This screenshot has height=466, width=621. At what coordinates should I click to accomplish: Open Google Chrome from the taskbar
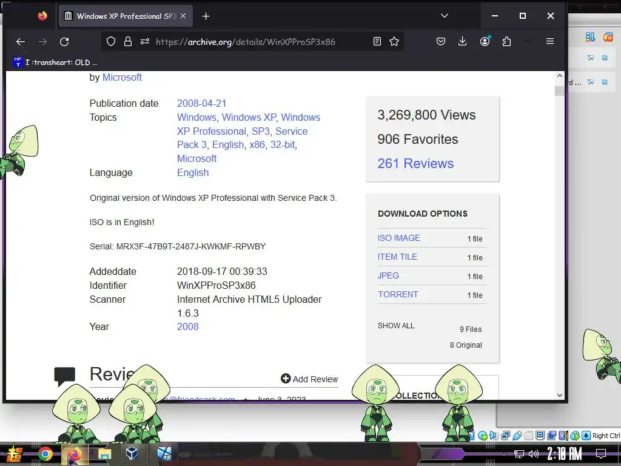coord(45,454)
